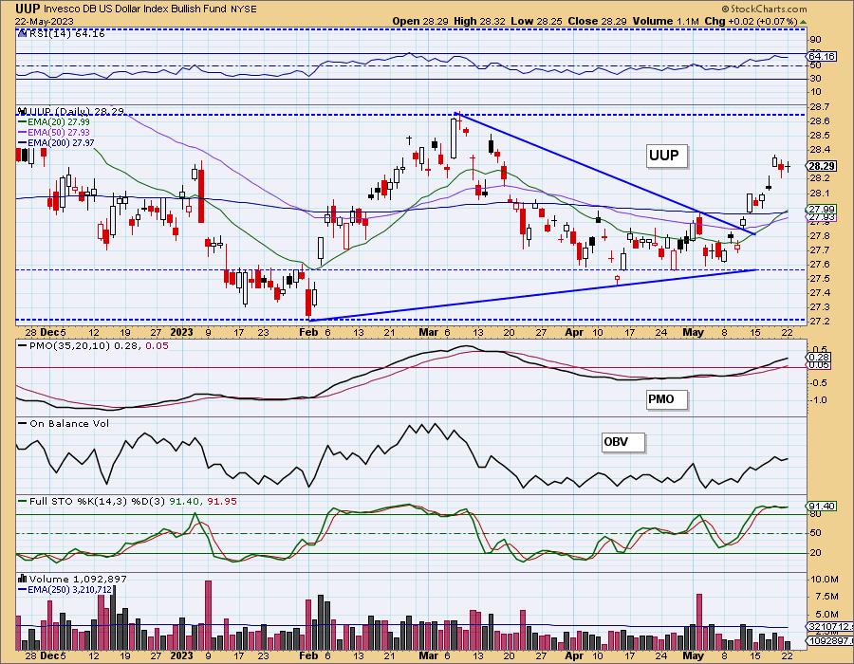The width and height of the screenshot is (854, 664).
Task: Click the 64.16 RSI value tag on right axis
Action: click(822, 57)
